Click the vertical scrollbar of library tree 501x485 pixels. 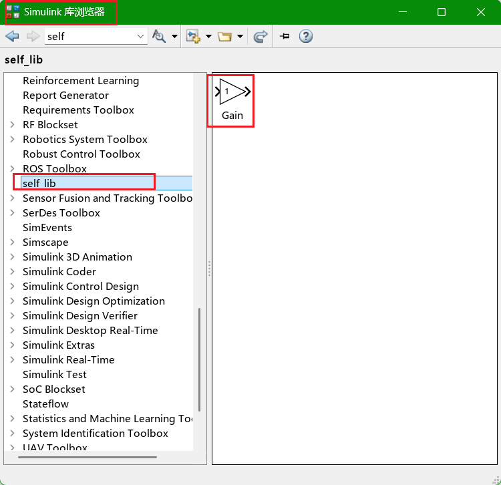pyautogui.click(x=199, y=359)
